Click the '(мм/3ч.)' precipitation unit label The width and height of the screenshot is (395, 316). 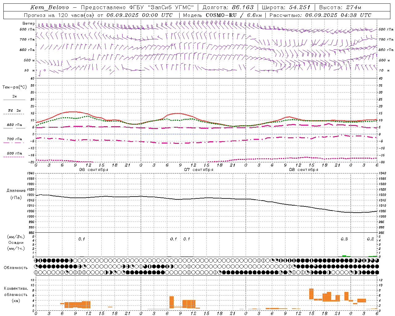click(16, 237)
